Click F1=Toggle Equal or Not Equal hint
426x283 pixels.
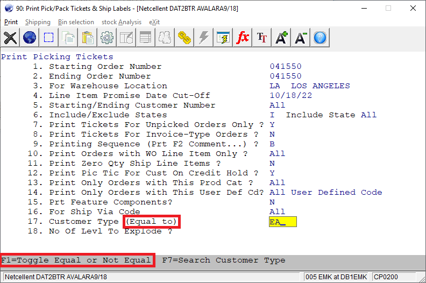tap(76, 260)
